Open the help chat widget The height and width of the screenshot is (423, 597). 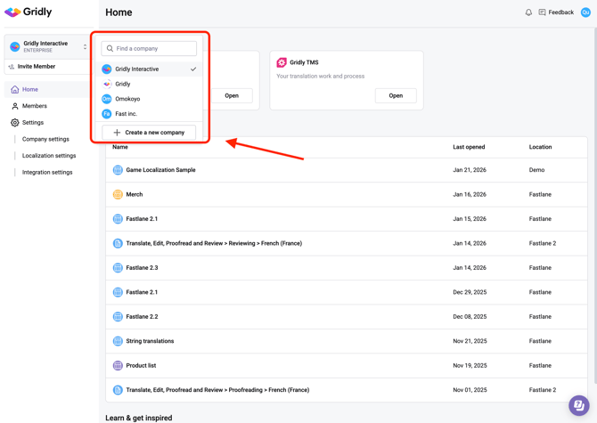577,405
